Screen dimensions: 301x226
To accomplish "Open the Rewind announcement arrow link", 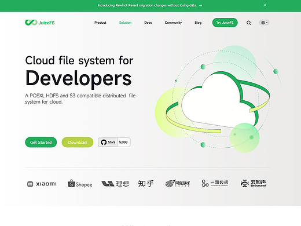I will [201, 5].
